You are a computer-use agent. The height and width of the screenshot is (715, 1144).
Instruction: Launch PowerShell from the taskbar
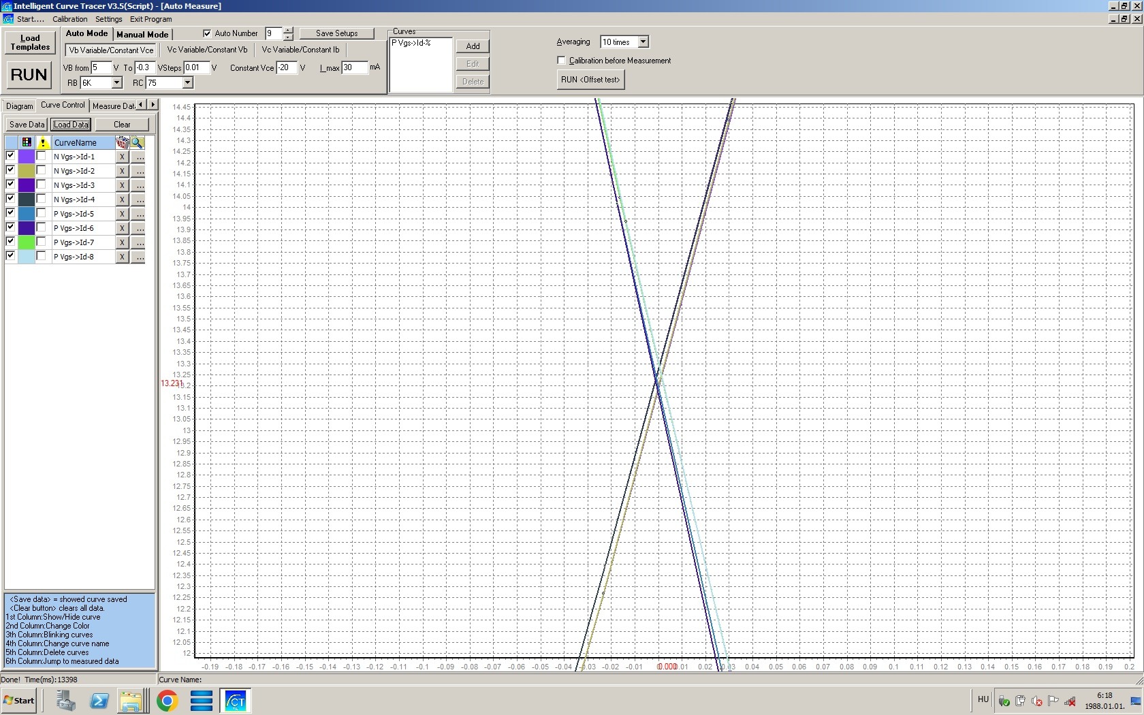(99, 700)
